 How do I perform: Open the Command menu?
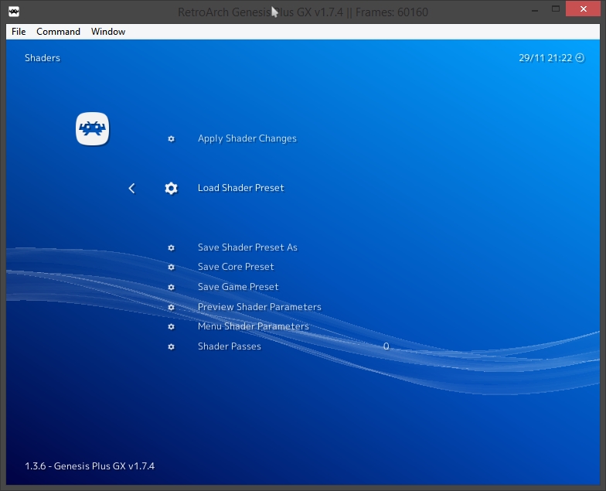coord(59,32)
